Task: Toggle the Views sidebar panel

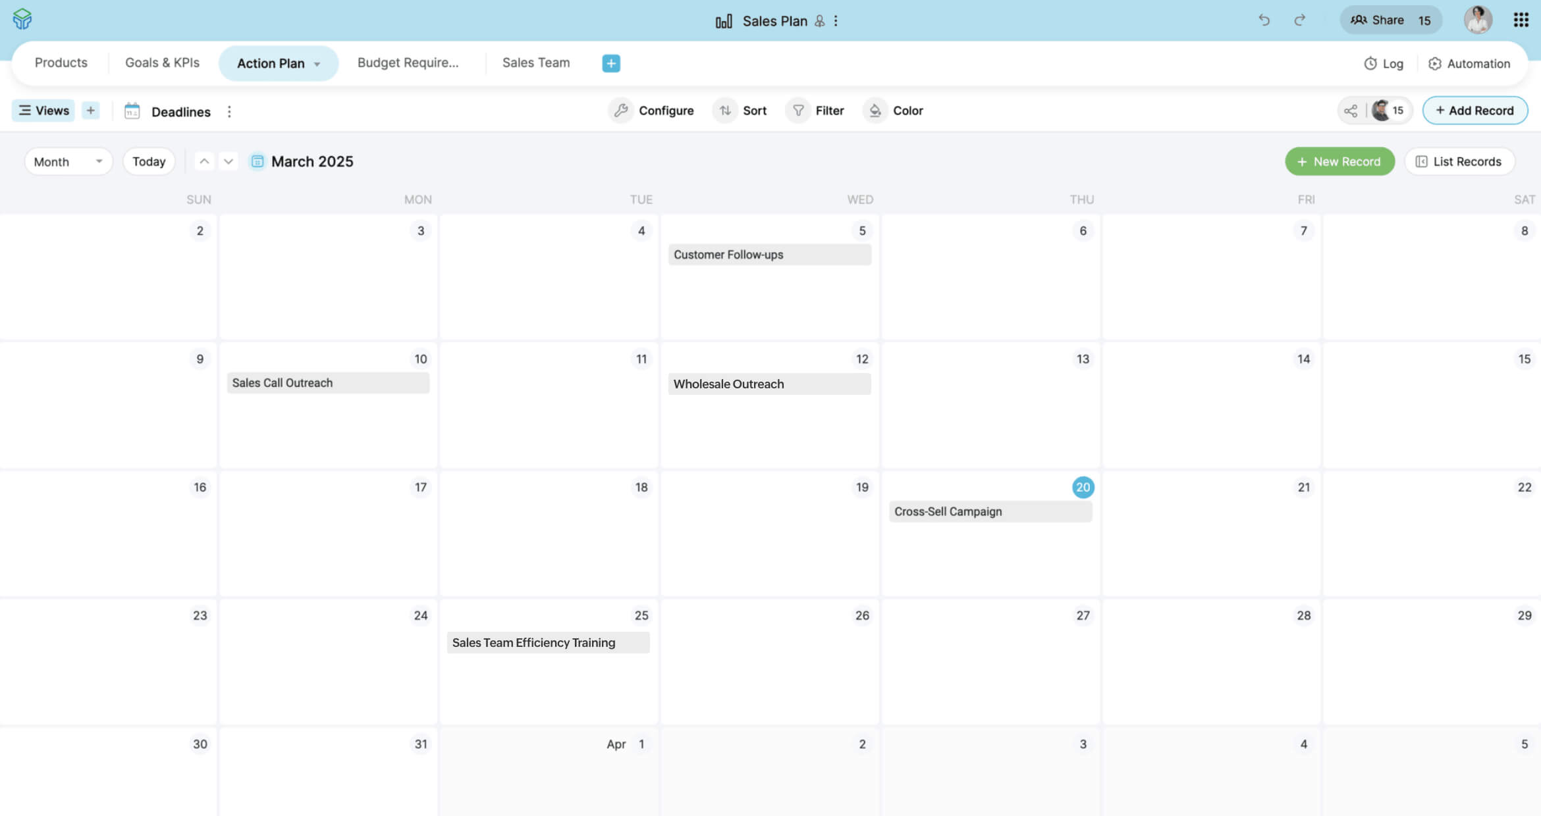Action: pos(43,111)
